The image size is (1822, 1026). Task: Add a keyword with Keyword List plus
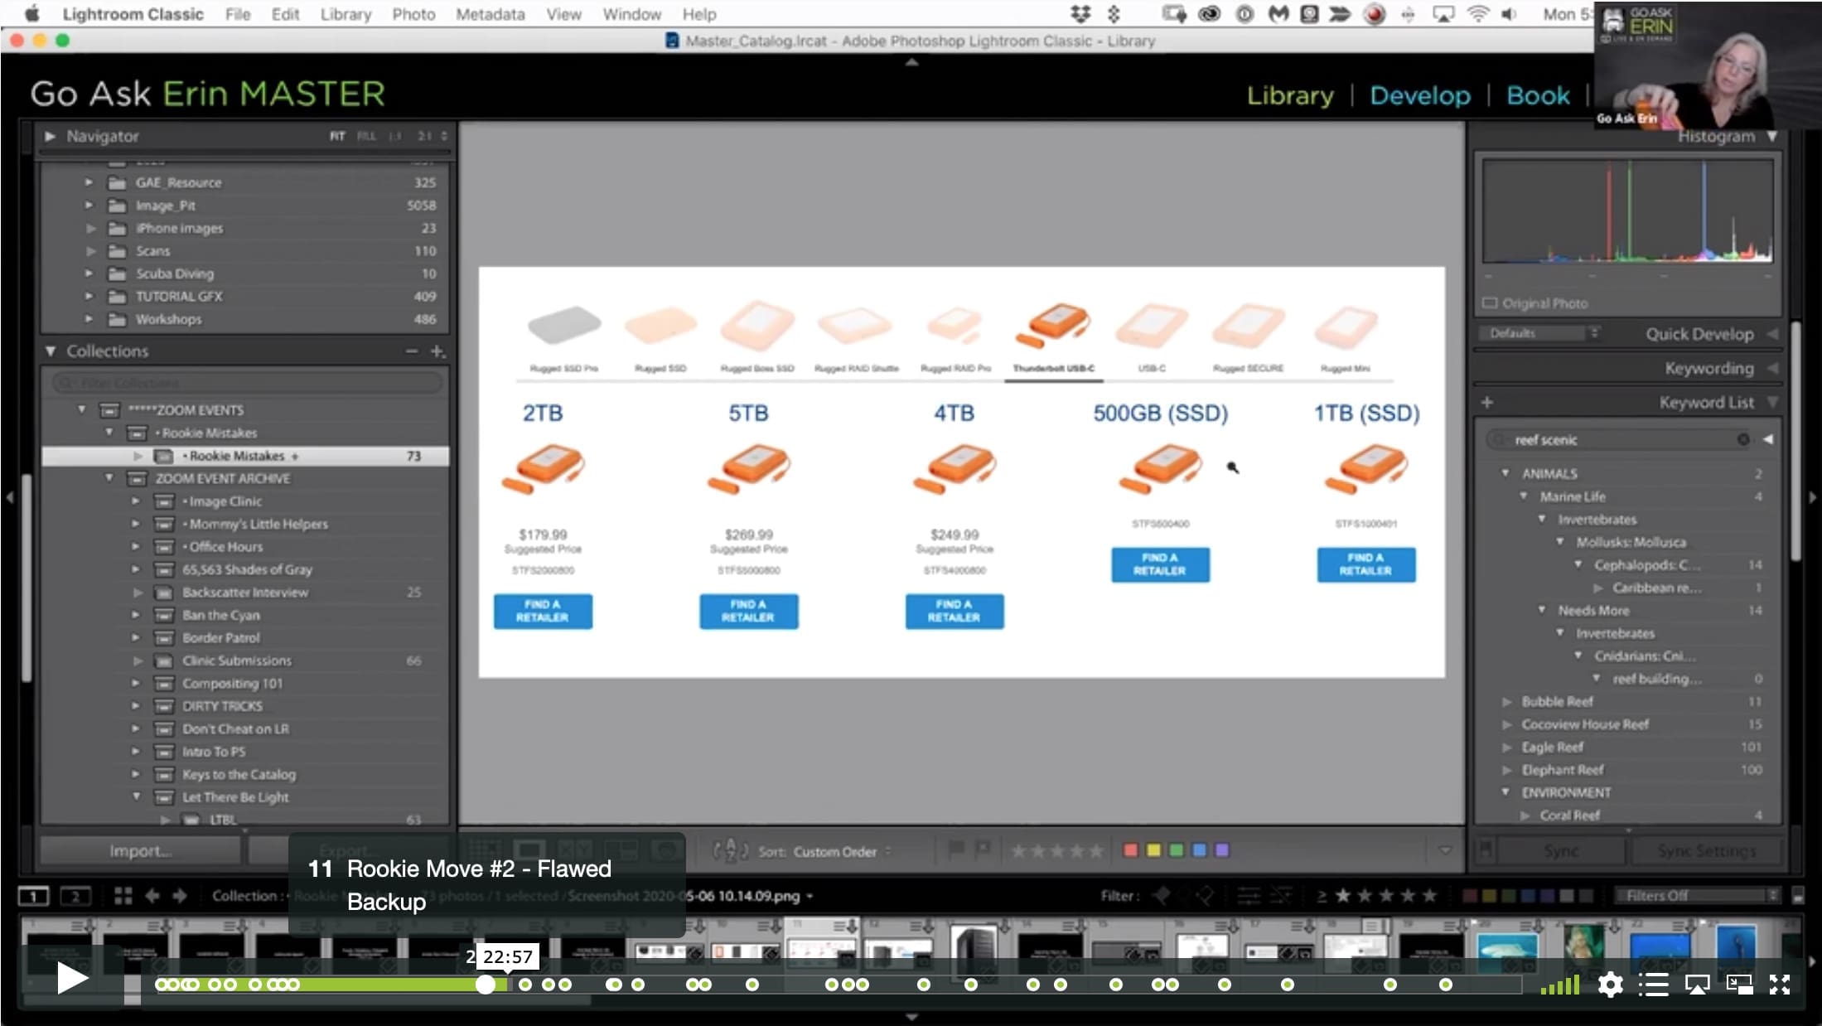1487,402
